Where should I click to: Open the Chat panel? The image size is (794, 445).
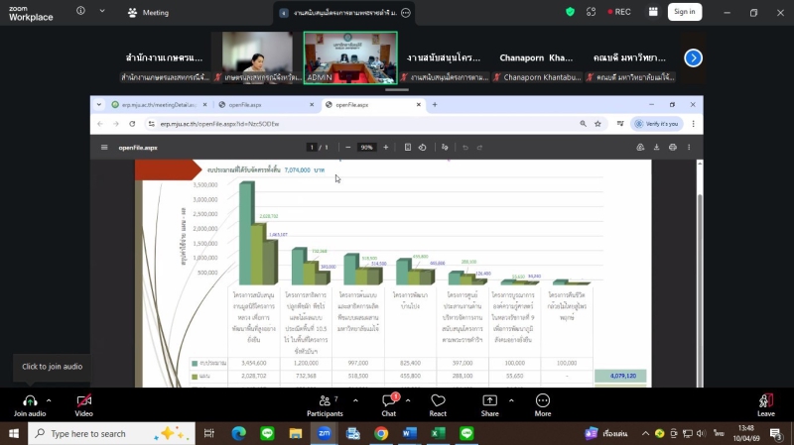coord(389,400)
